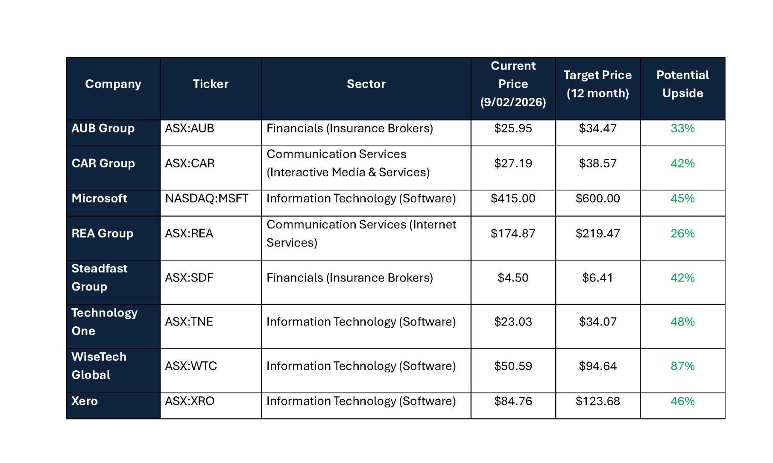Click the Potential Upside column header
The width and height of the screenshot is (773, 463).
682,84
